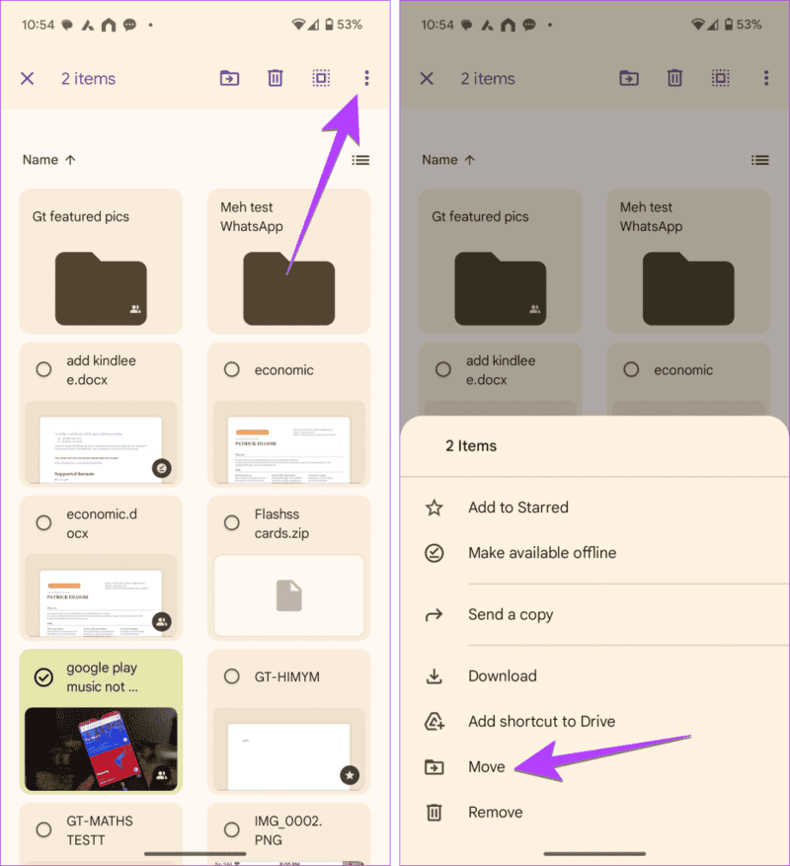
Task: Choose Download in bottom sheet
Action: 595,676
